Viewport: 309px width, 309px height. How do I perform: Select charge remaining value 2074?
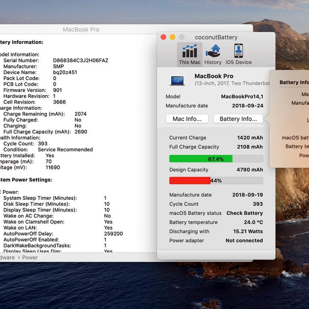pos(80,114)
